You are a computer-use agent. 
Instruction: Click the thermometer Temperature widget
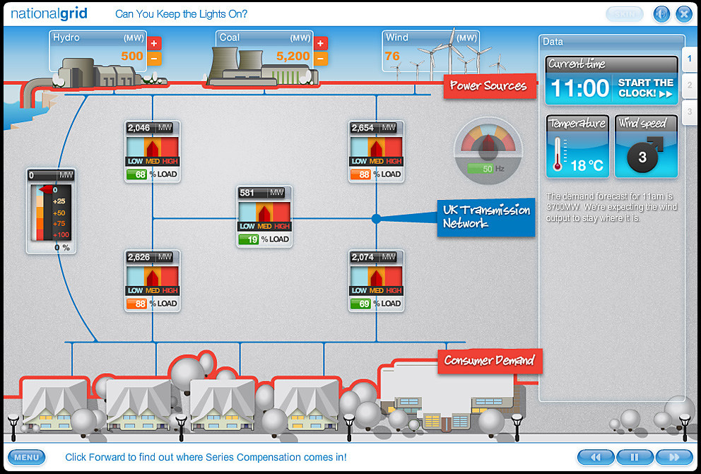click(577, 147)
